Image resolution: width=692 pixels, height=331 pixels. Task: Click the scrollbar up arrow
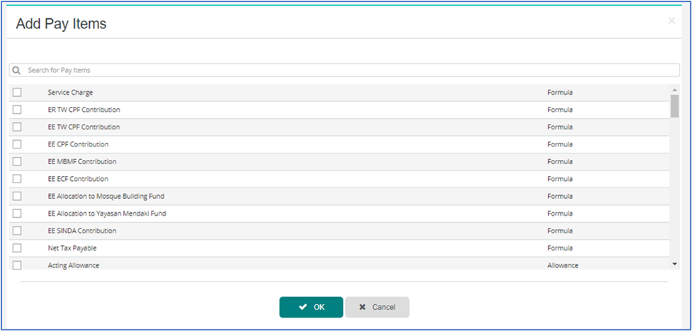pos(674,90)
